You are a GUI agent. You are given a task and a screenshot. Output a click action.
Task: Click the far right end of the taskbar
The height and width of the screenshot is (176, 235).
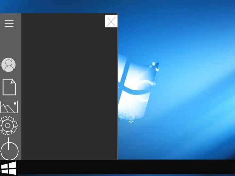click(x=228, y=167)
